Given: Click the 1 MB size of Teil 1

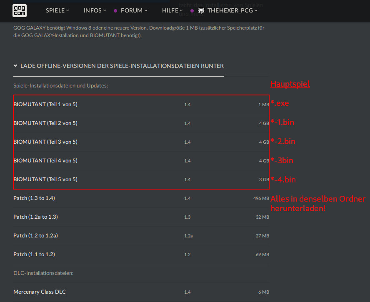Looking at the screenshot, I should pyautogui.click(x=264, y=105).
